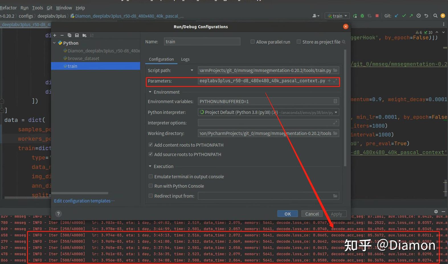
Task: Create a new configuration folder
Action: [84, 35]
